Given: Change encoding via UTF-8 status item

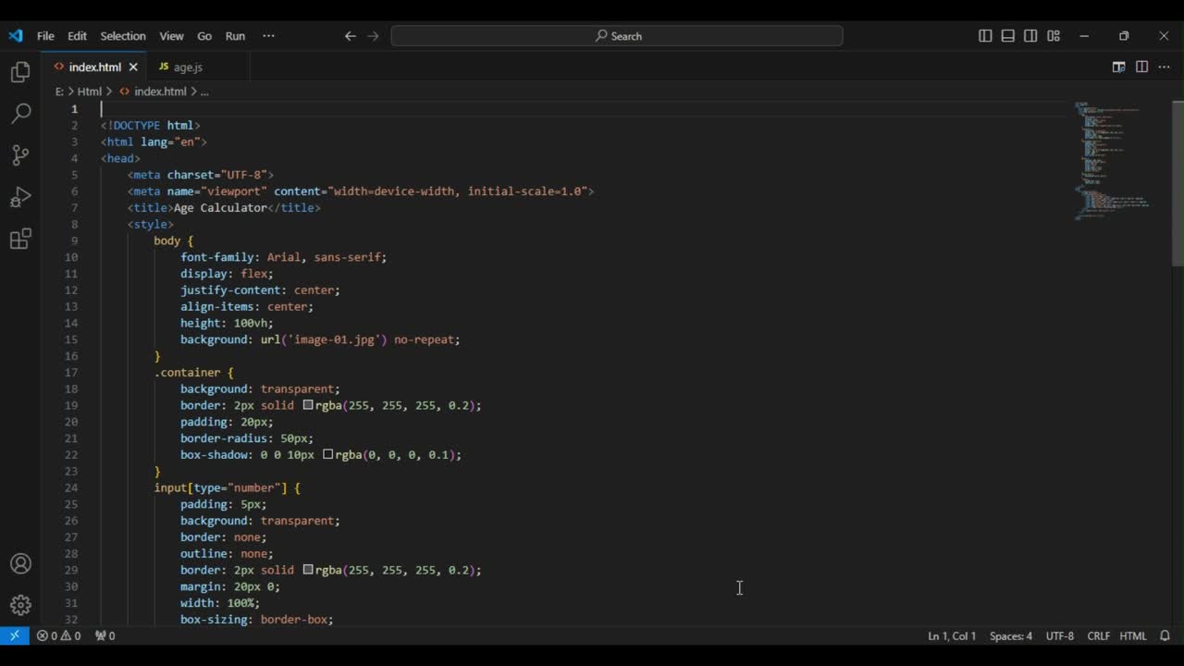Looking at the screenshot, I should (1060, 636).
